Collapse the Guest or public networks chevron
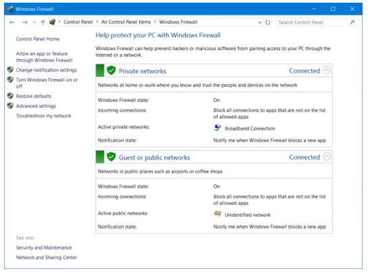 coord(327,157)
